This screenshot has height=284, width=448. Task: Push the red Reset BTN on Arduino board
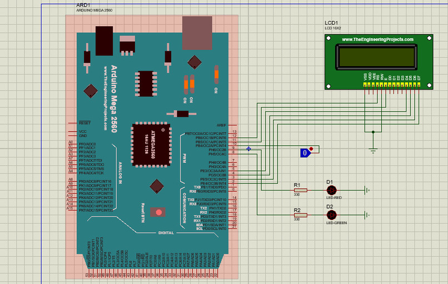[x=158, y=212]
